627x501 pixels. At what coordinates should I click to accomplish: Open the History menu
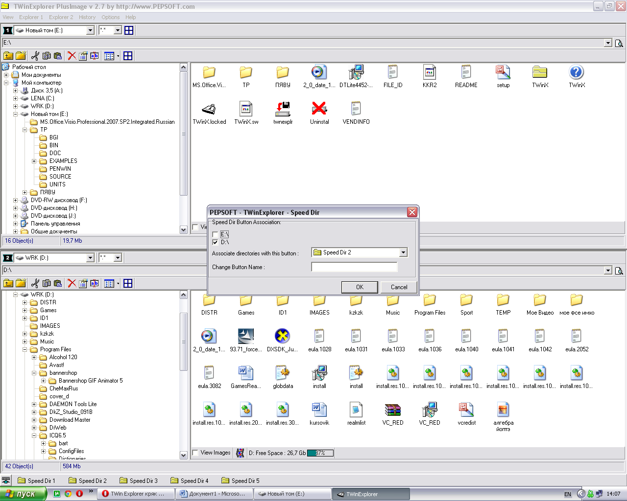point(87,17)
